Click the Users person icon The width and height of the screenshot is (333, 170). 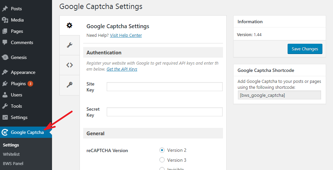(5, 95)
